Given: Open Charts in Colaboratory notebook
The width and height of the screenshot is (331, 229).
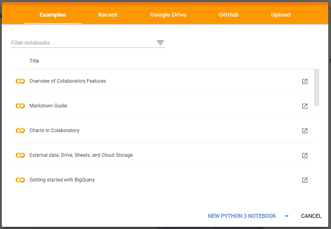Looking at the screenshot, I should [x=54, y=130].
